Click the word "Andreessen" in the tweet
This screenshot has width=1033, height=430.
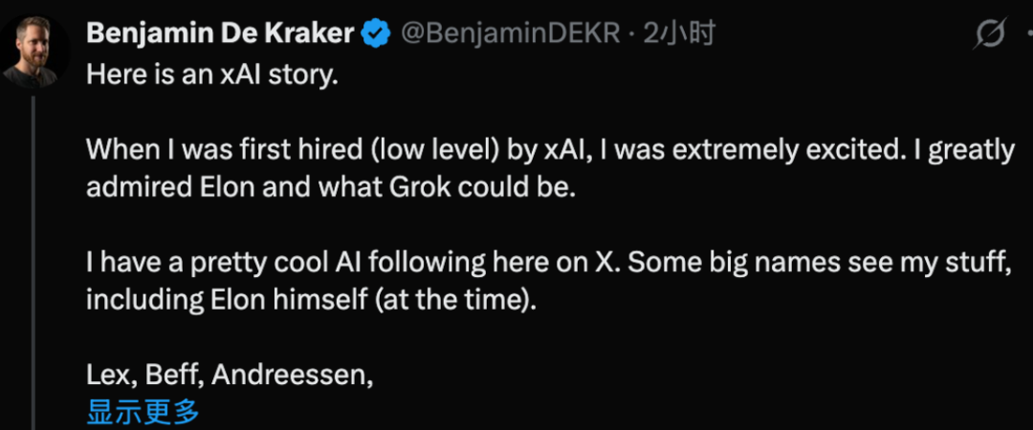(292, 374)
